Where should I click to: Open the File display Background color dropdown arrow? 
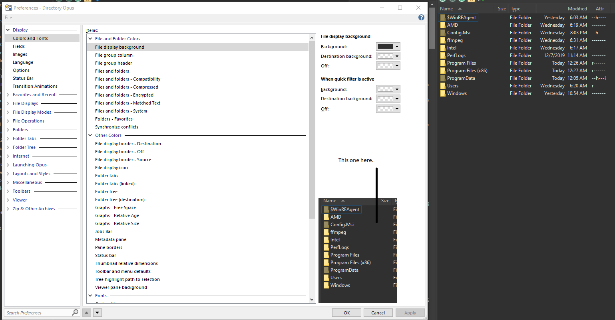[397, 47]
